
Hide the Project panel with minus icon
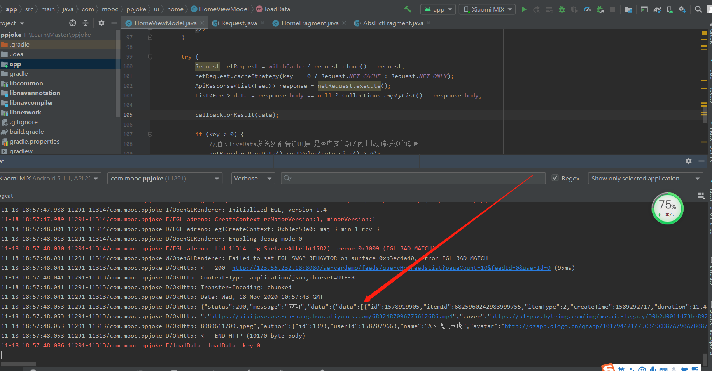114,23
